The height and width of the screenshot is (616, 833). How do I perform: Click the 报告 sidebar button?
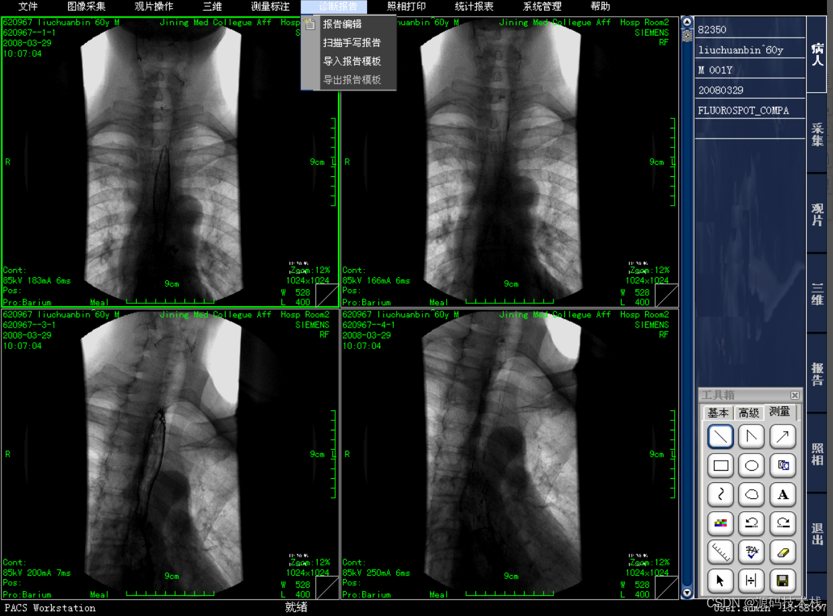pyautogui.click(x=817, y=374)
